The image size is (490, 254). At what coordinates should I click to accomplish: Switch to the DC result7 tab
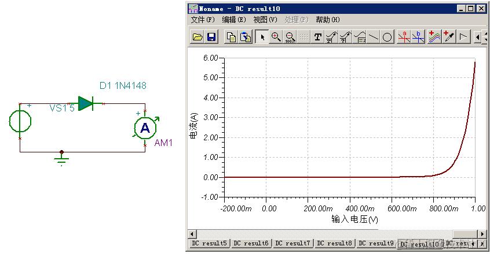pos(293,244)
